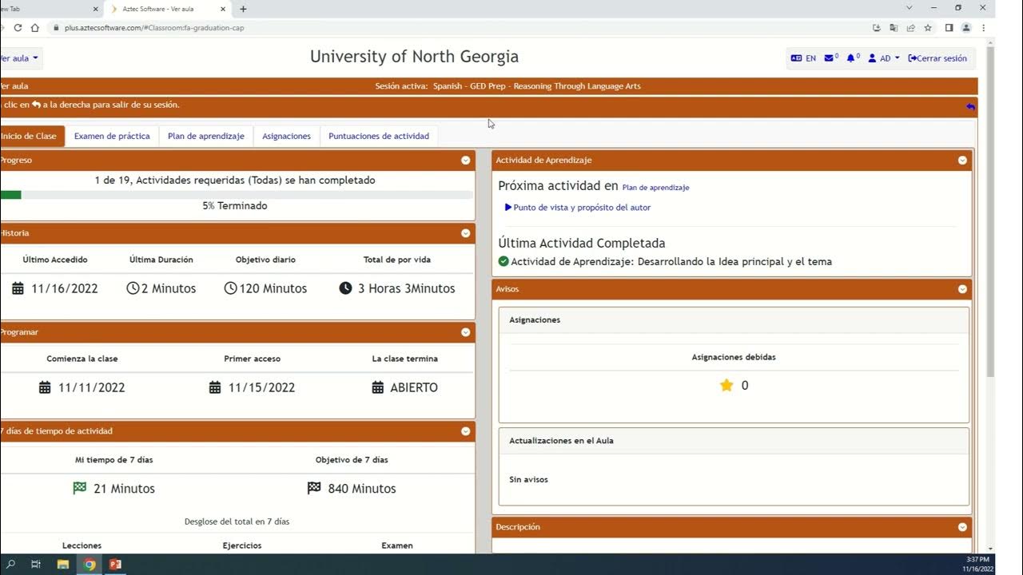Switch to the Plan de aprendizaje tab
The width and height of the screenshot is (1023, 575).
206,136
